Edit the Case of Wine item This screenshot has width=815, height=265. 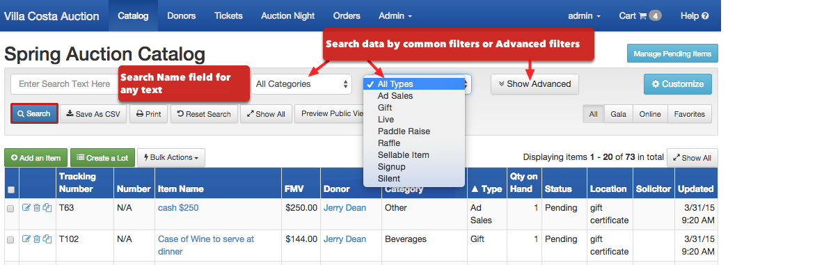pos(26,239)
